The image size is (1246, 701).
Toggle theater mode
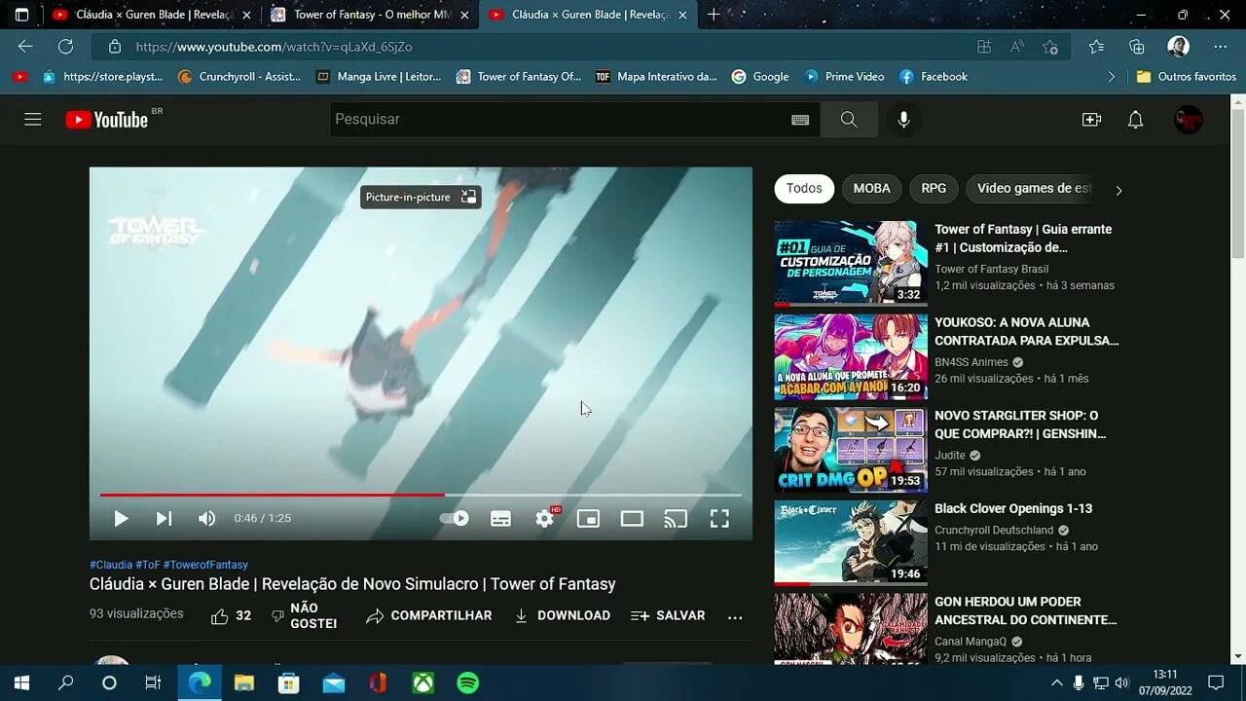tap(632, 519)
